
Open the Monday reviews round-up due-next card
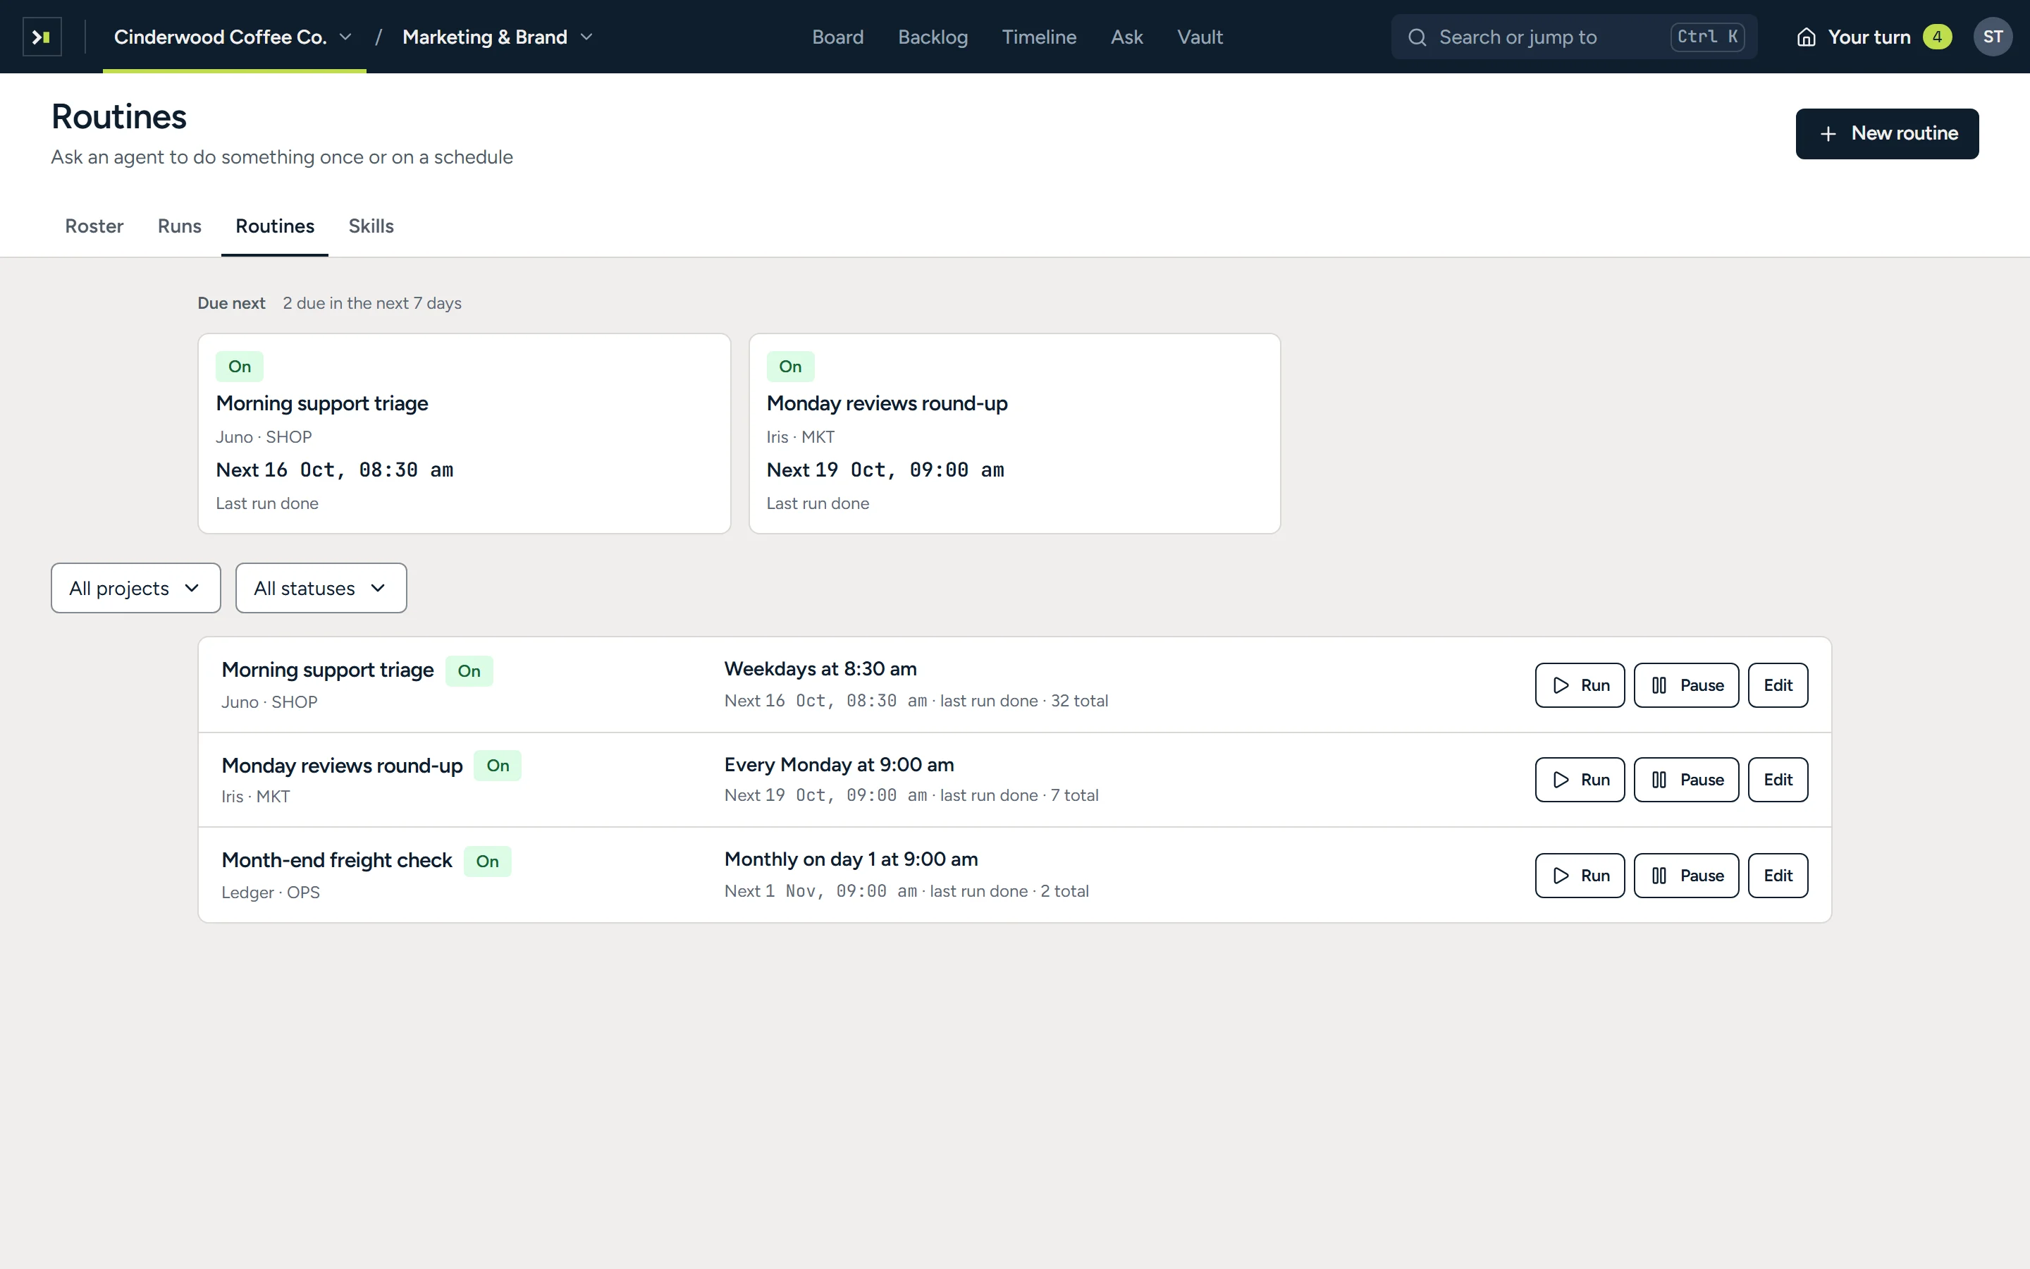pos(1014,434)
